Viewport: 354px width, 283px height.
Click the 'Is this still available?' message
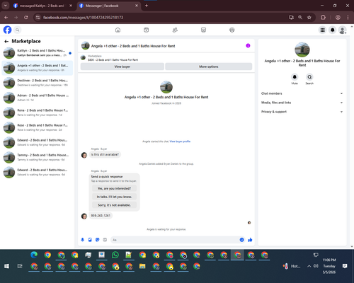105,154
